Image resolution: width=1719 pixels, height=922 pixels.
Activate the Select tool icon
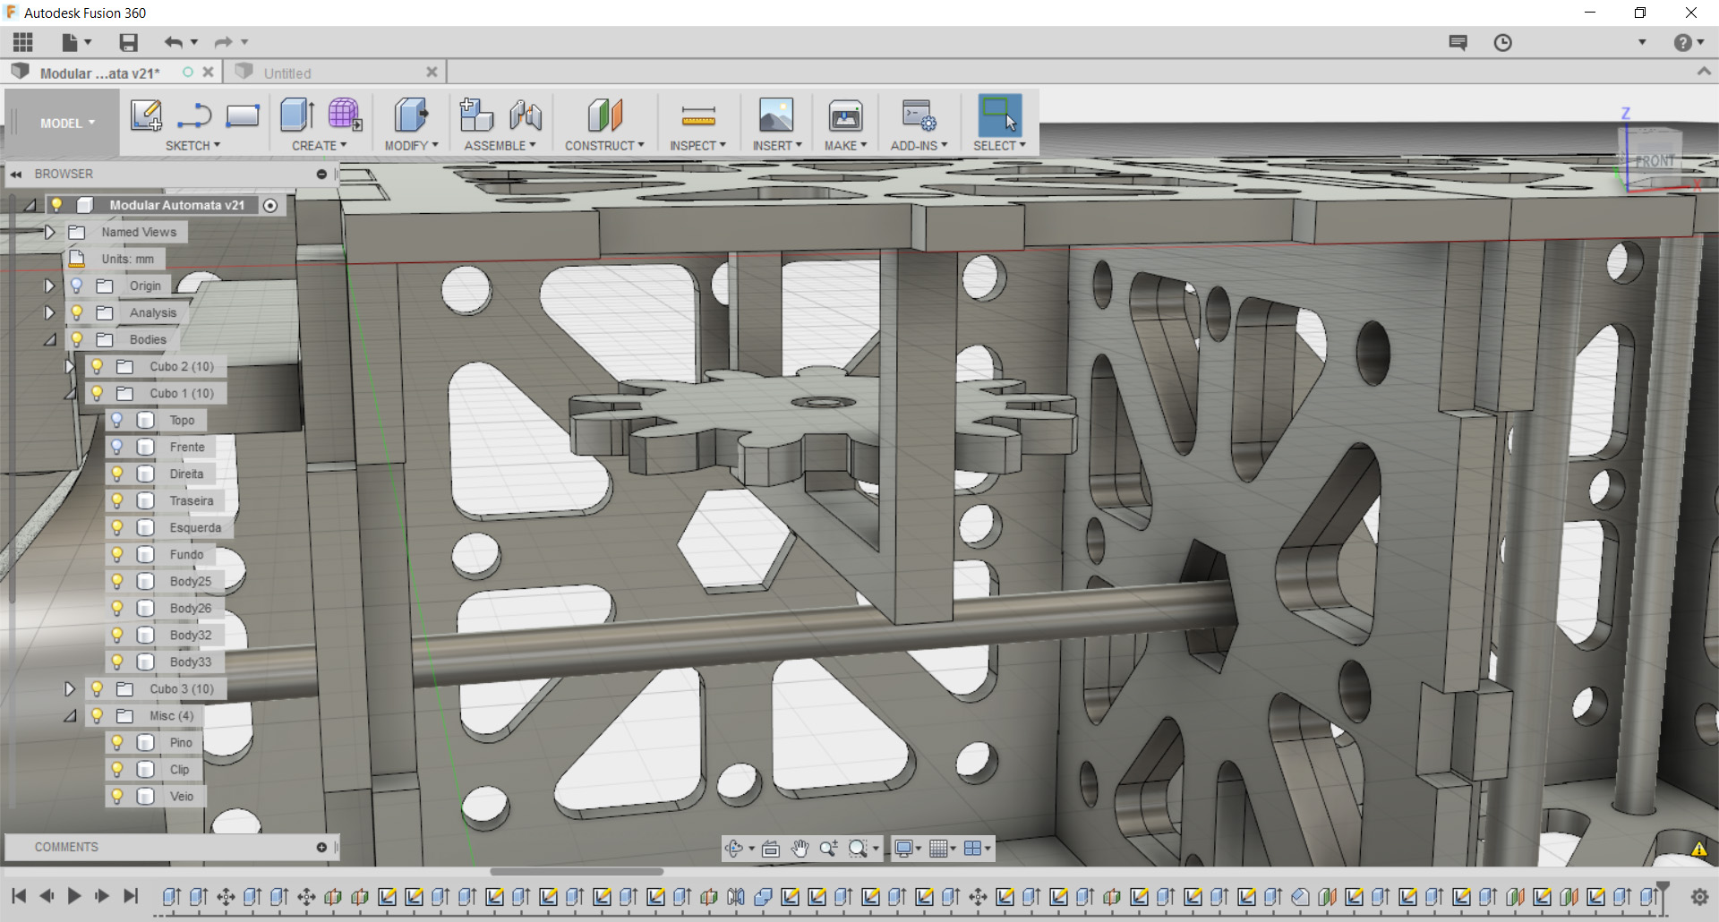[999, 115]
